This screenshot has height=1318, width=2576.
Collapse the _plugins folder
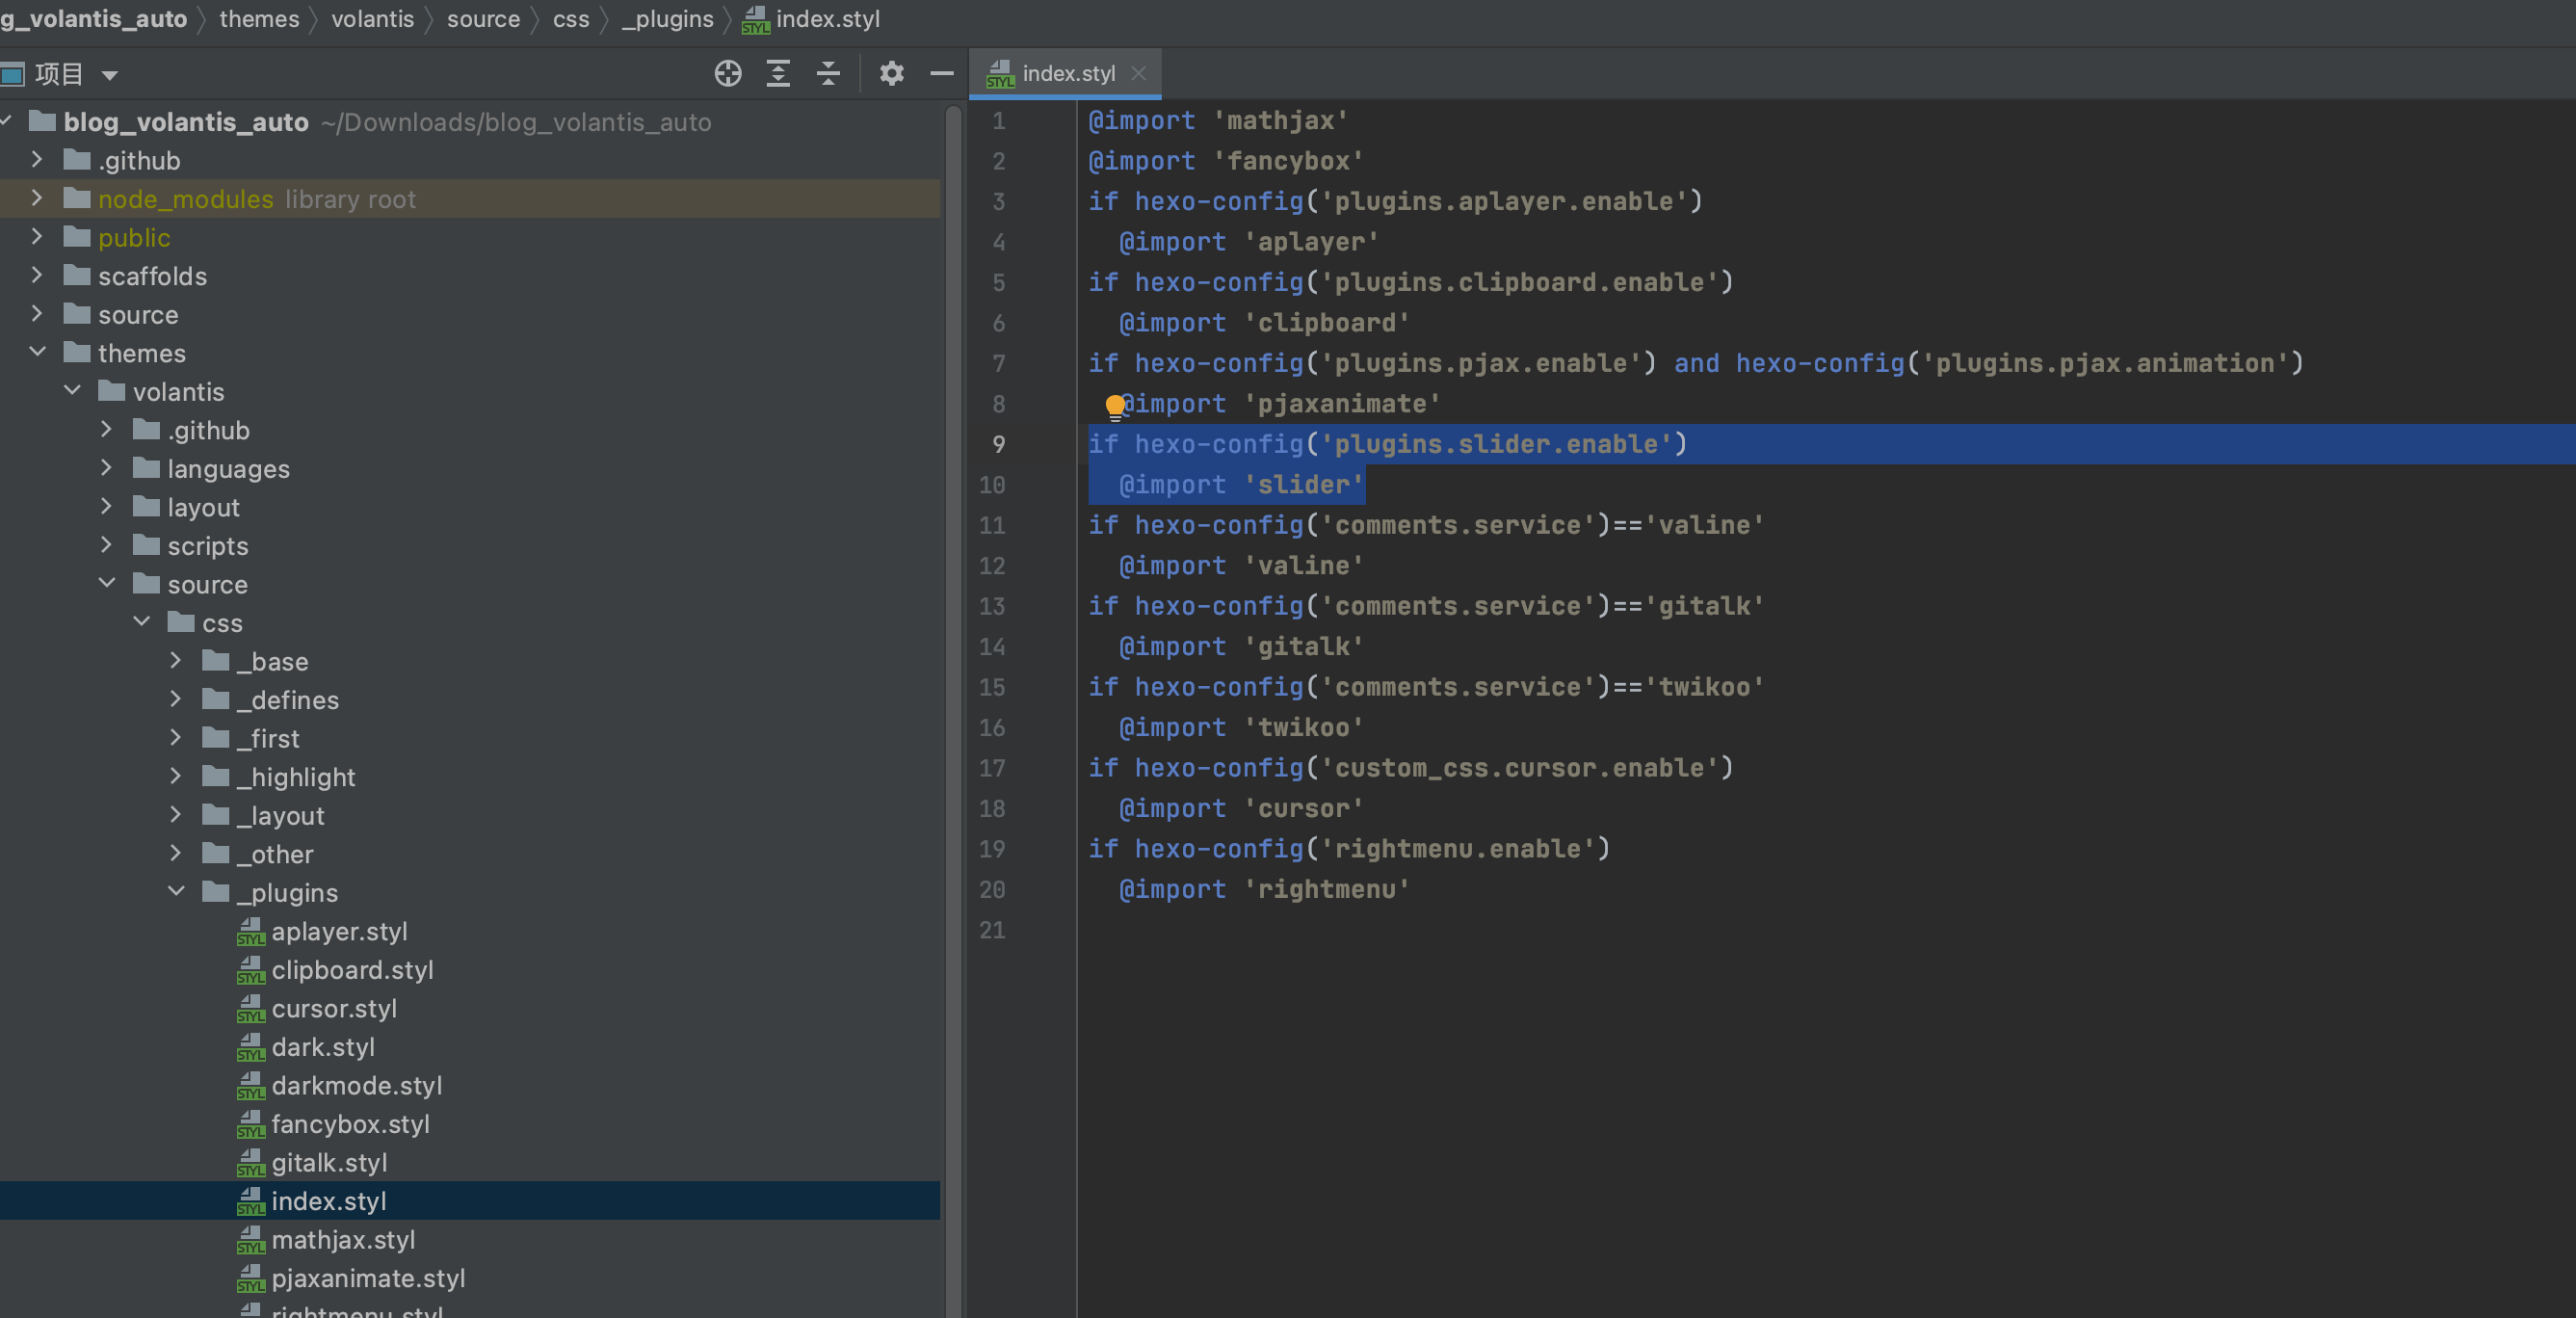click(176, 892)
